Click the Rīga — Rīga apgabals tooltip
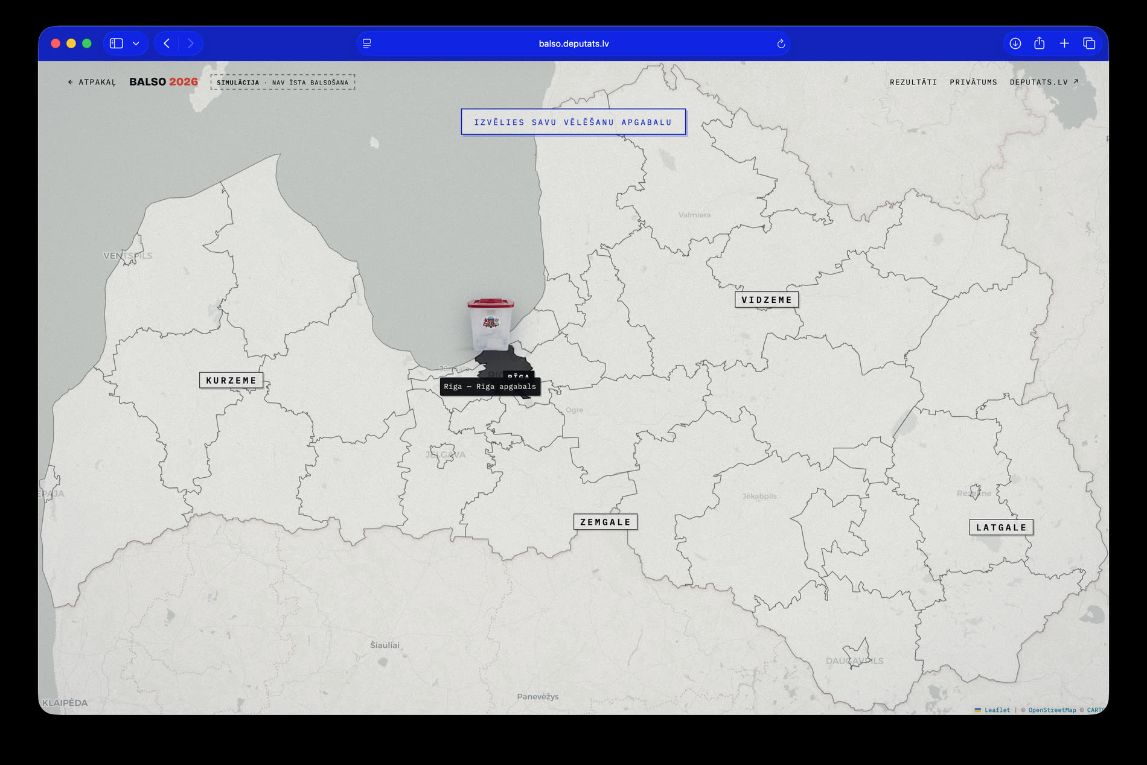This screenshot has height=765, width=1147. click(490, 387)
